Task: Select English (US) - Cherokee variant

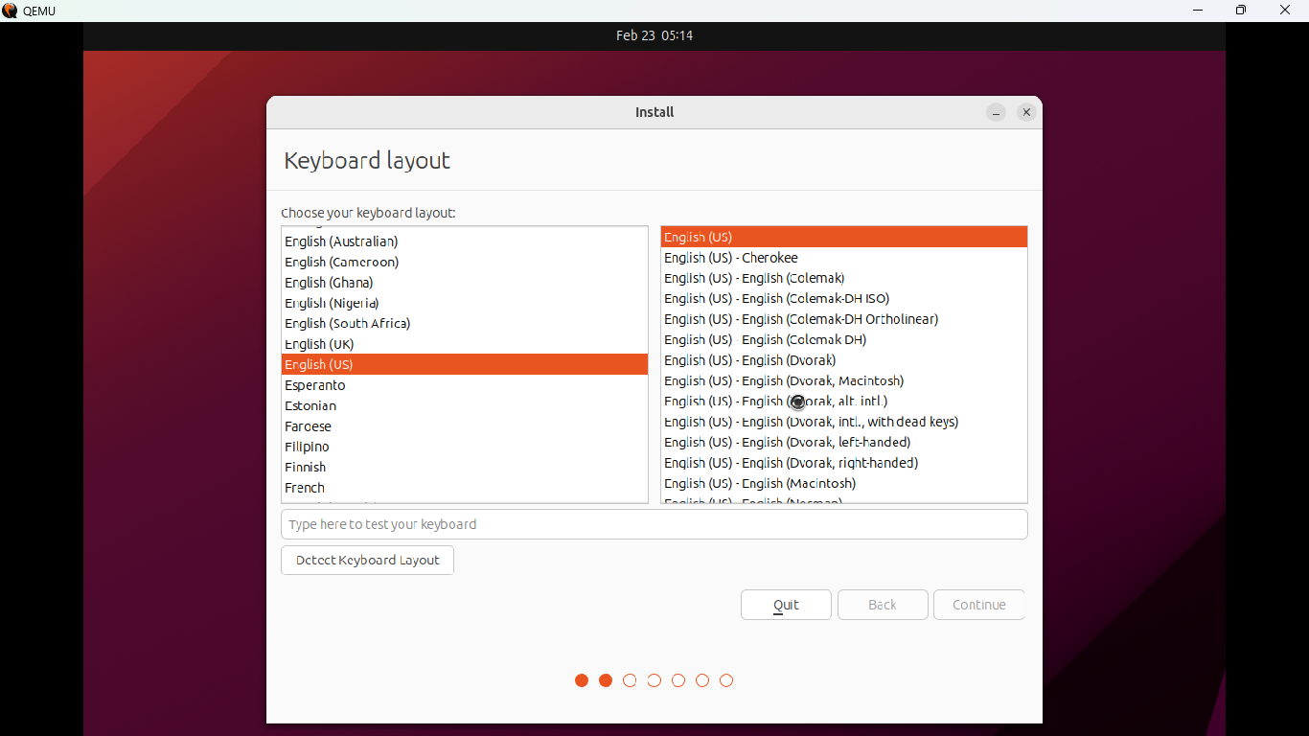Action: pyautogui.click(x=844, y=258)
